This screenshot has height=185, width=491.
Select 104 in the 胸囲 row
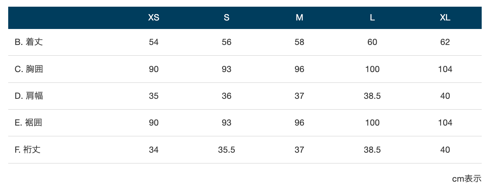pos(445,69)
